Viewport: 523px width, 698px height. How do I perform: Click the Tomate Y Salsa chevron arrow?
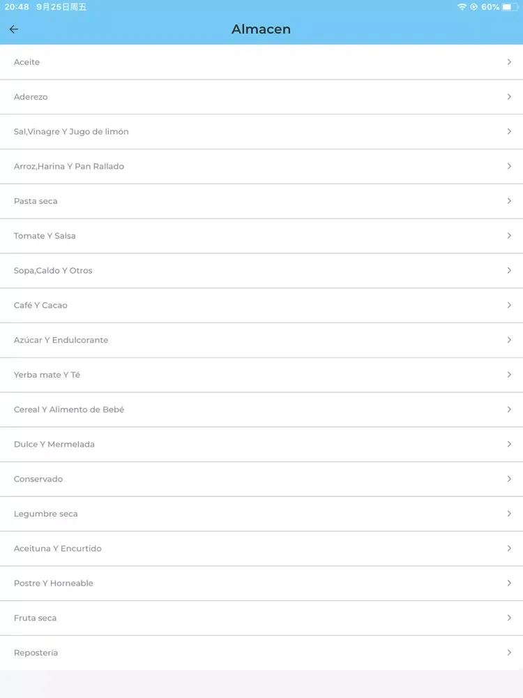click(509, 235)
